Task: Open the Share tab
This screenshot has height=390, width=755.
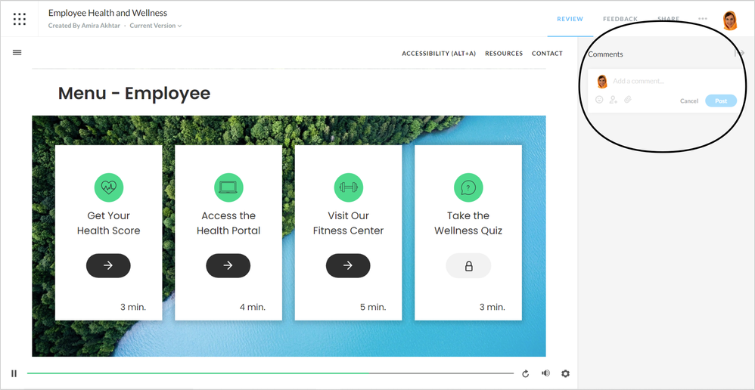Action: click(x=668, y=19)
